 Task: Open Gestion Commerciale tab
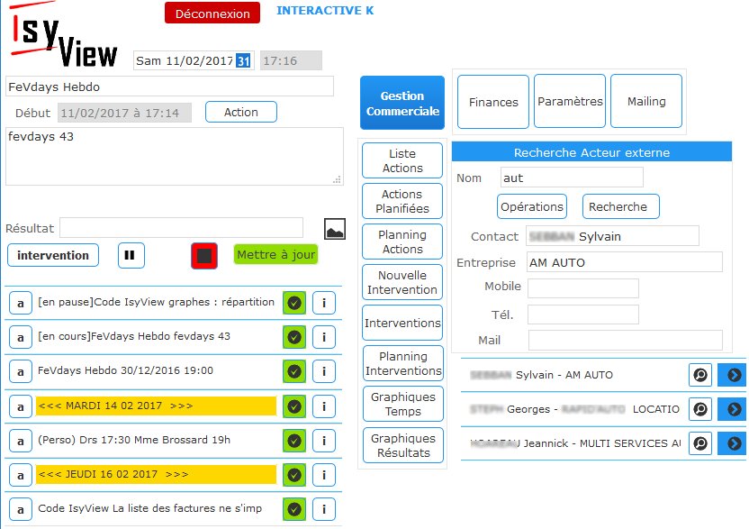pyautogui.click(x=402, y=103)
